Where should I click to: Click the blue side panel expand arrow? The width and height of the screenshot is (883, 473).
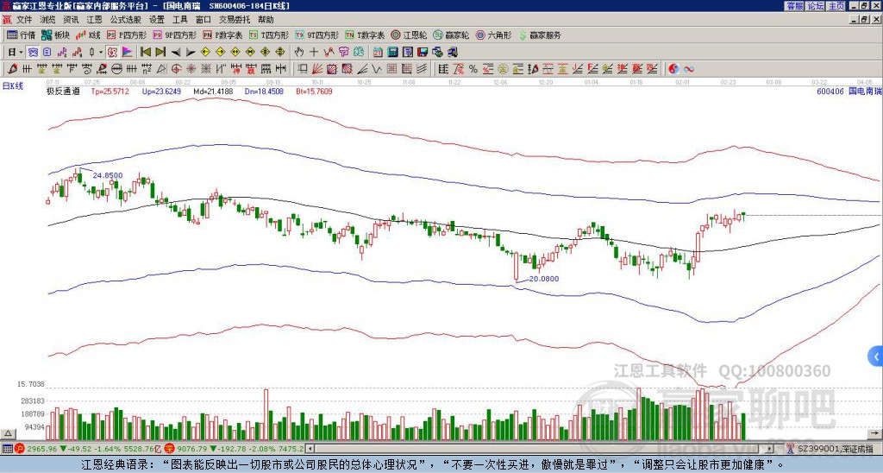pyautogui.click(x=876, y=356)
